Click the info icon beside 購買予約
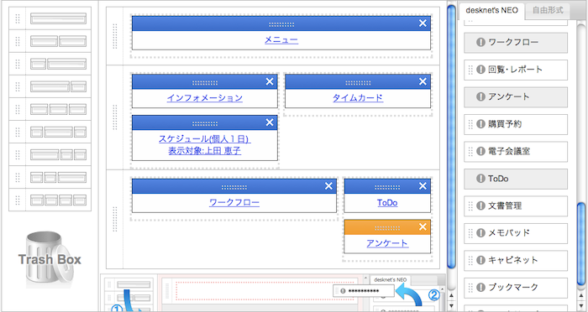 (480, 124)
